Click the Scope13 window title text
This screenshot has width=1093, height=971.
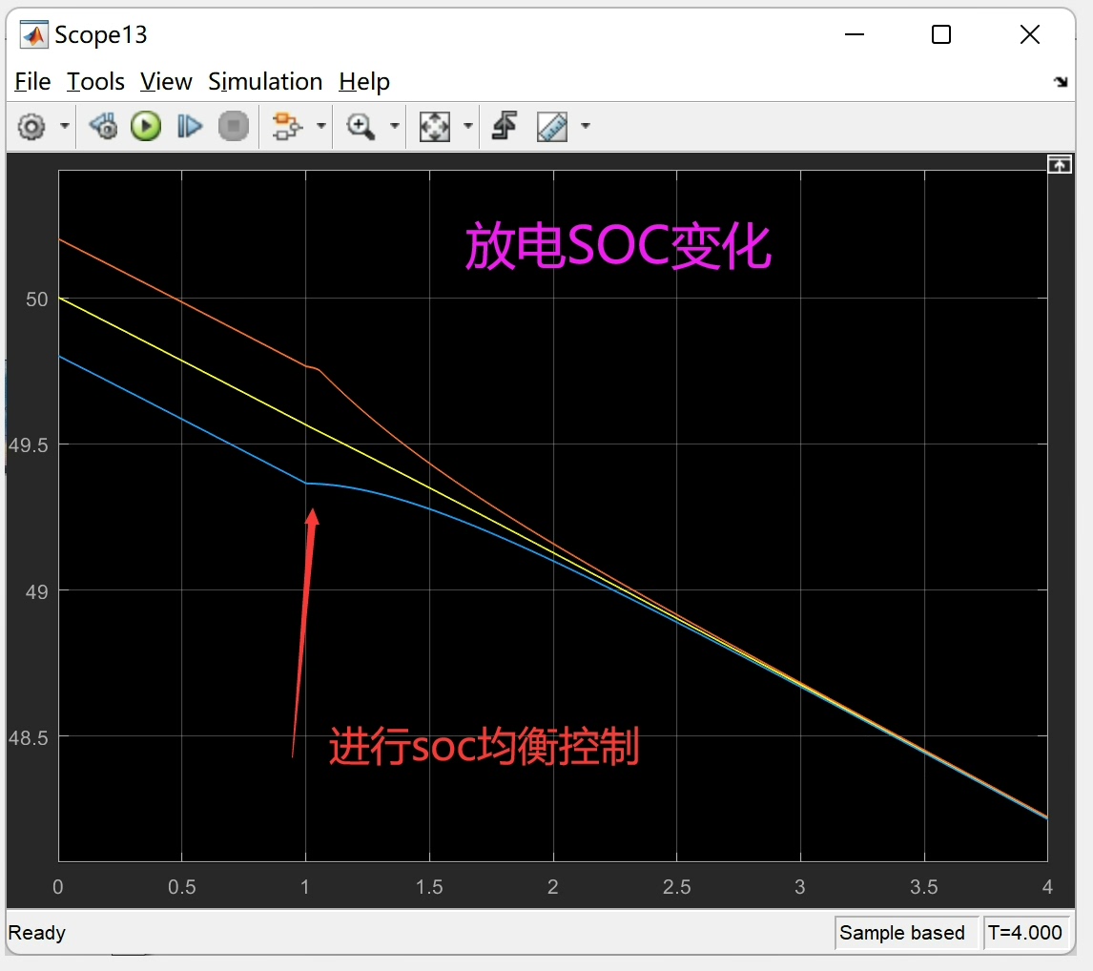click(101, 35)
